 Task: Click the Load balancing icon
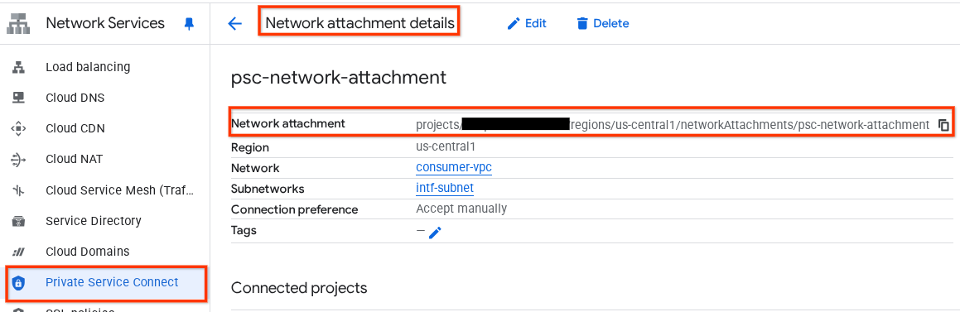pos(18,67)
